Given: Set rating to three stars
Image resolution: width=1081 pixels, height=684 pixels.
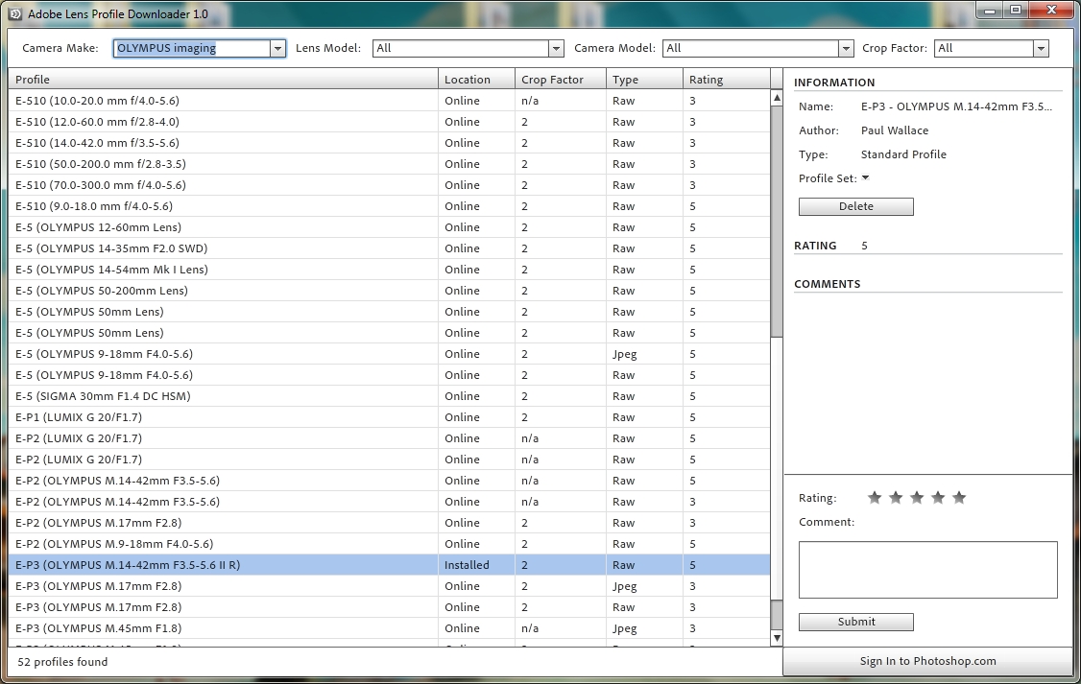Looking at the screenshot, I should 917,498.
